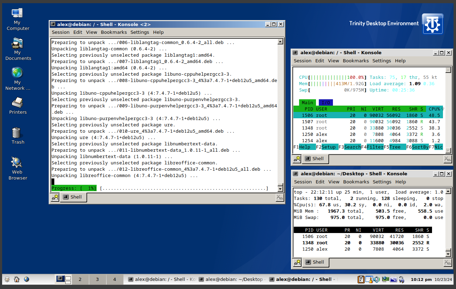
Task: Toggle Tree view in the htop footer
Action: [395, 147]
